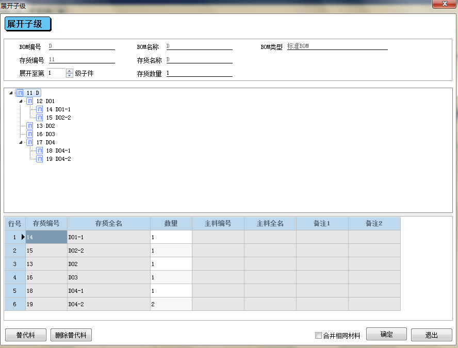Select the node icon for 11 D
Screen dimensions: 458x348
click(20, 93)
